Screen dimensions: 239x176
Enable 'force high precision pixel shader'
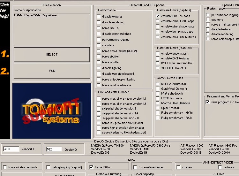tap(99, 128)
